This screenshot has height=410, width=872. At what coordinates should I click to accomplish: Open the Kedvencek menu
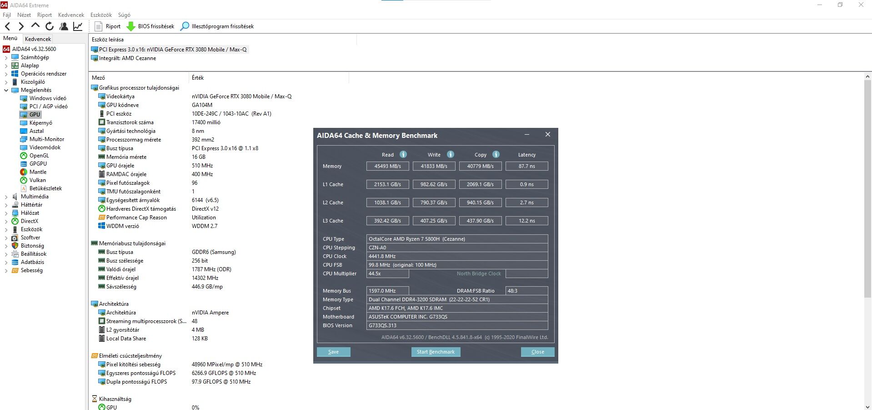point(71,15)
